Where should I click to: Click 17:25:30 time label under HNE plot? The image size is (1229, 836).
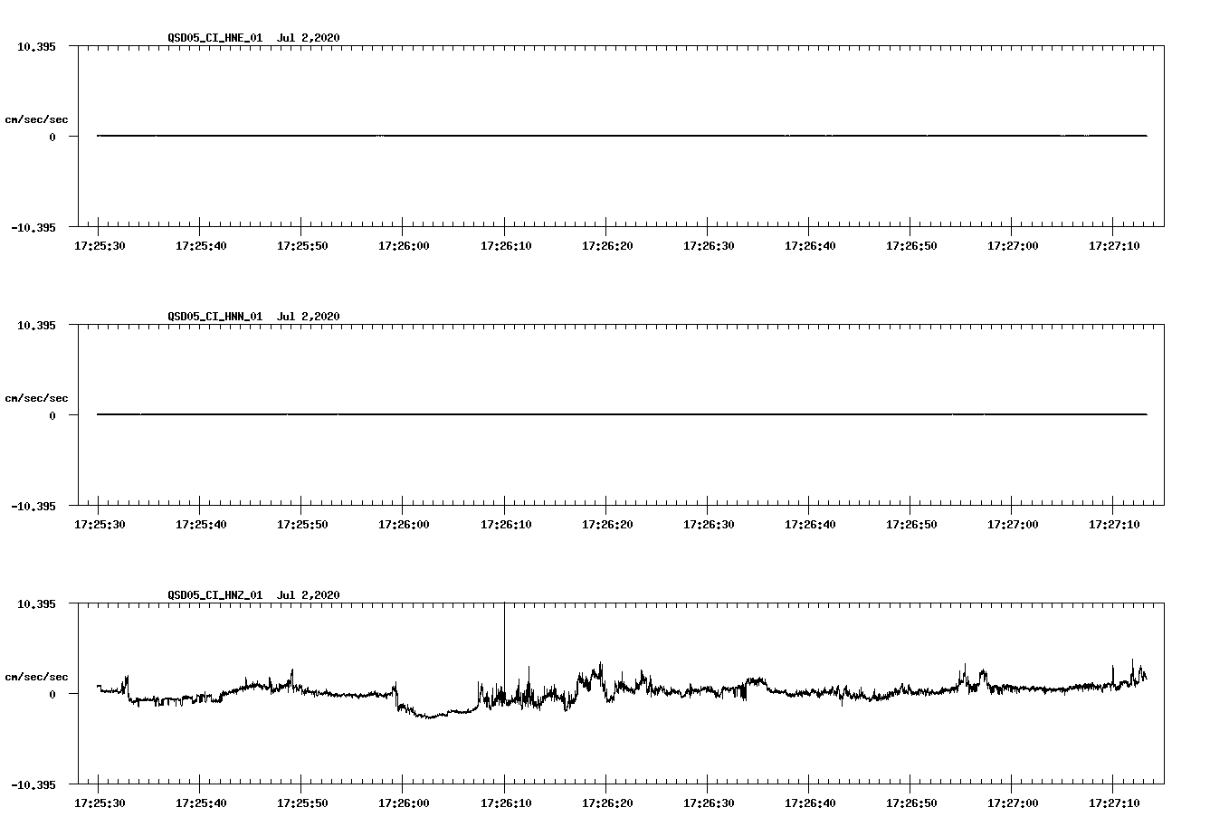tap(100, 245)
